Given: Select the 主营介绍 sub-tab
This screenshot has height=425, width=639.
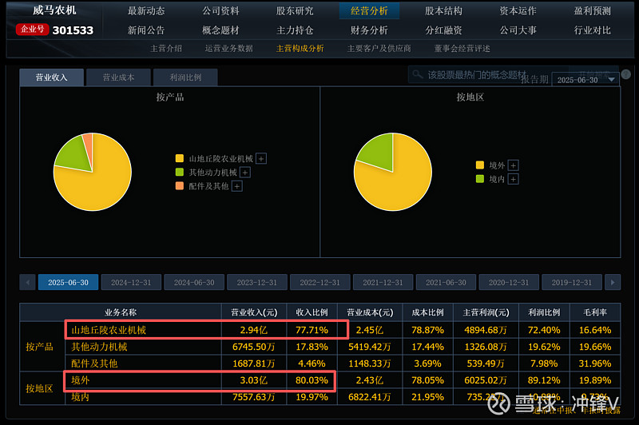Looking at the screenshot, I should pos(166,49).
